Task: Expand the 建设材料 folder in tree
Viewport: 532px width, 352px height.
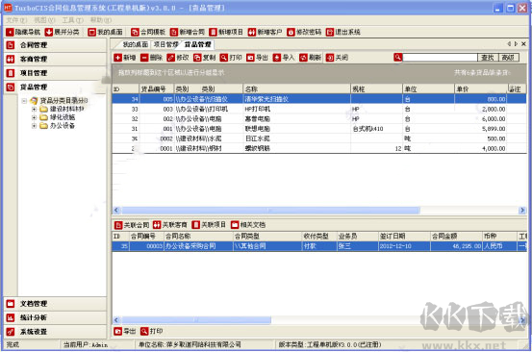Action: [x=34, y=110]
